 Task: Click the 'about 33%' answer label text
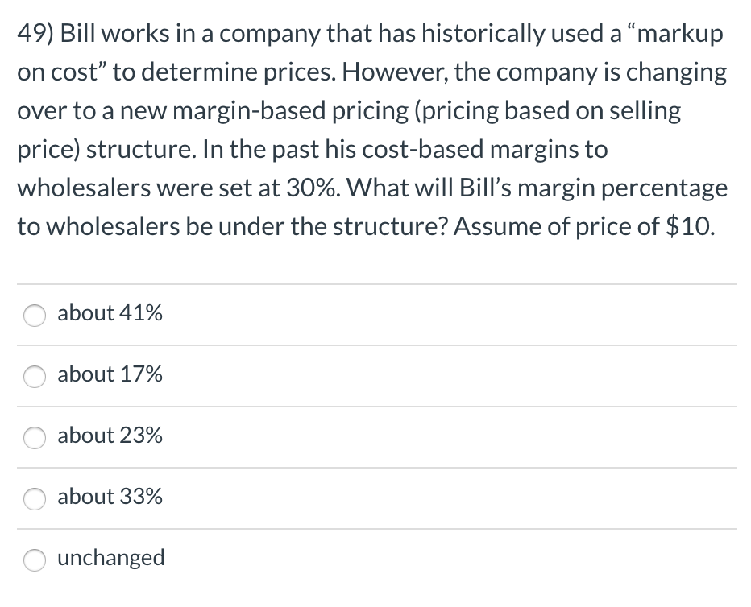[110, 498]
